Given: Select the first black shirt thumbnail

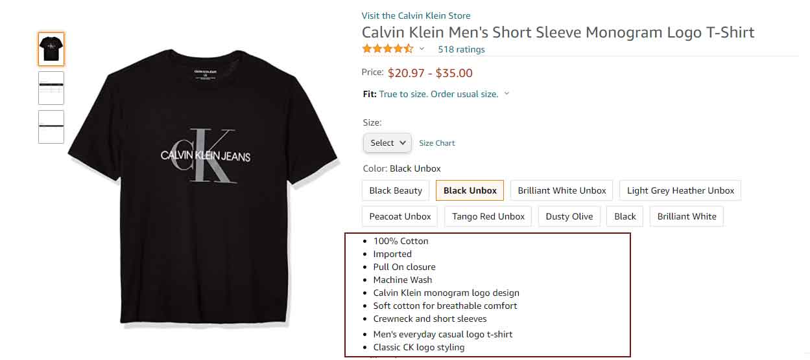Looking at the screenshot, I should 51,49.
